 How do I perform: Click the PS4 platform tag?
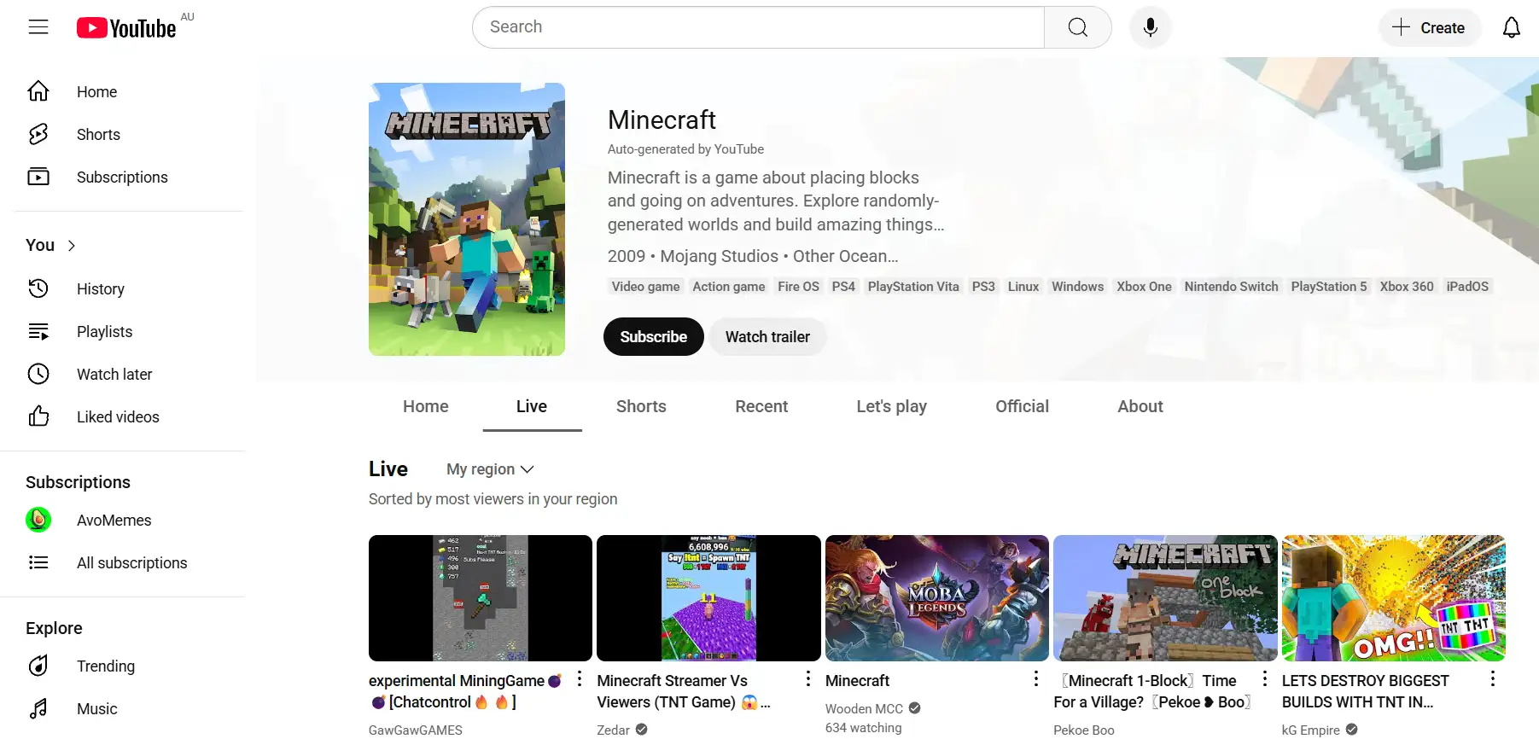(x=843, y=287)
